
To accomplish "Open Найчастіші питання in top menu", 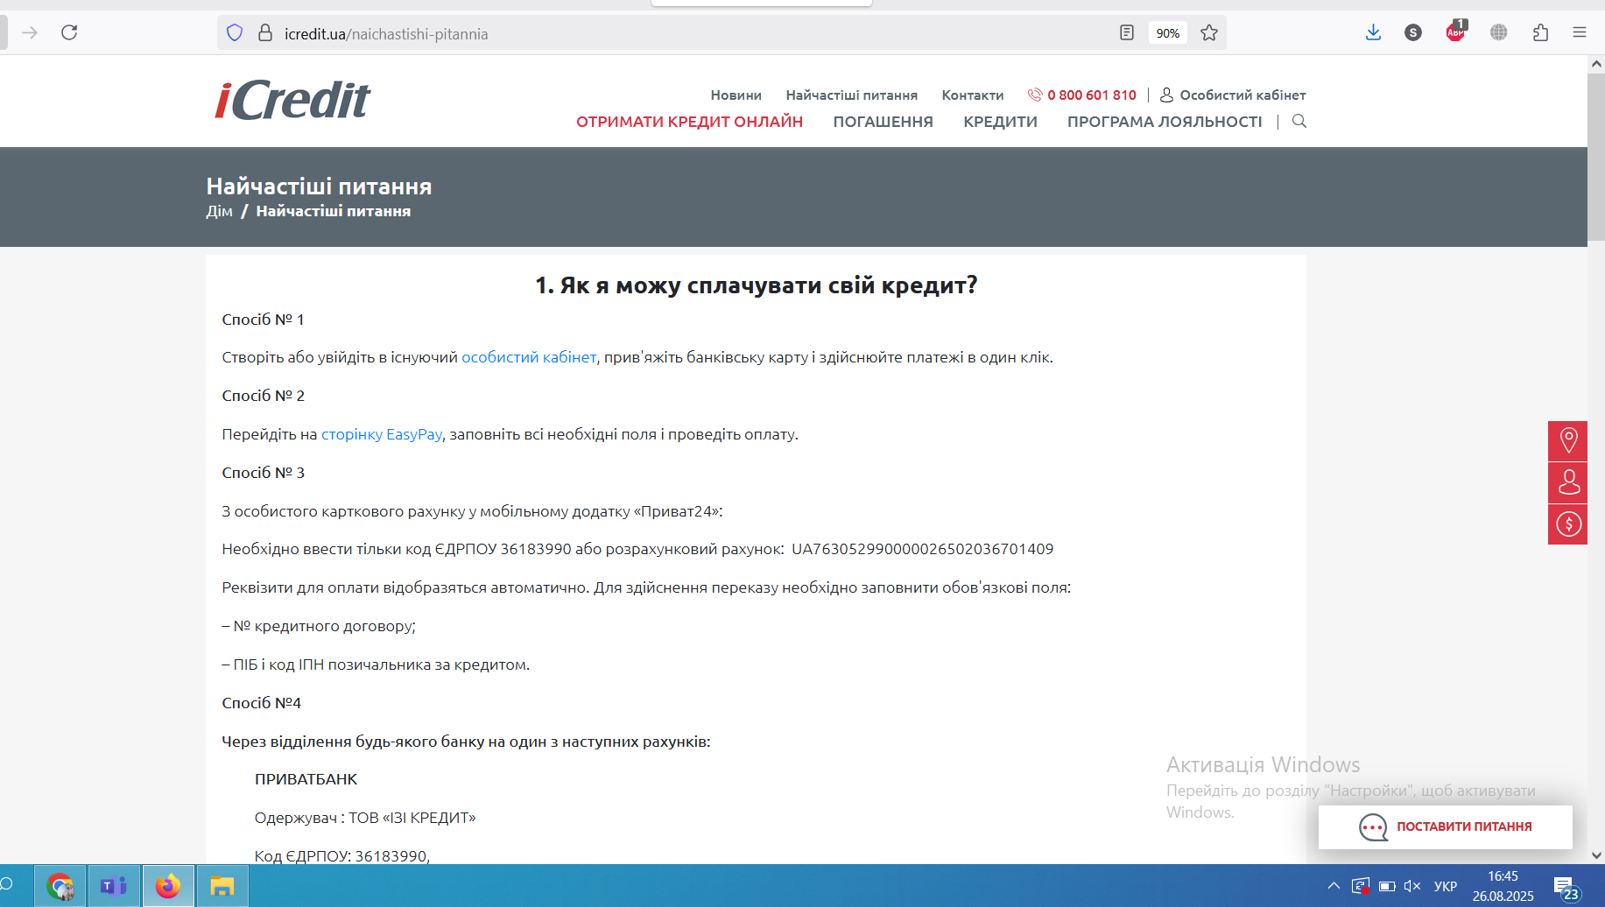I will click(x=851, y=95).
